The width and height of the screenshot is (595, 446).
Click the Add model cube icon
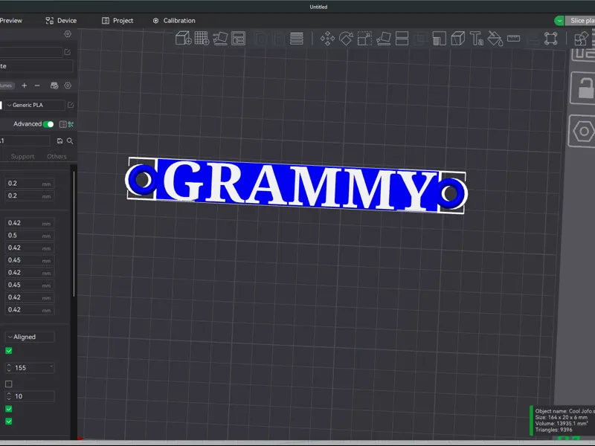pos(184,39)
